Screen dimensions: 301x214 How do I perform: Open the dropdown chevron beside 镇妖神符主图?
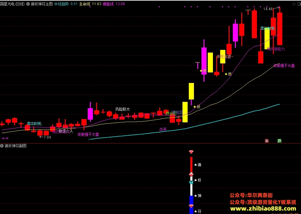tap(28, 4)
